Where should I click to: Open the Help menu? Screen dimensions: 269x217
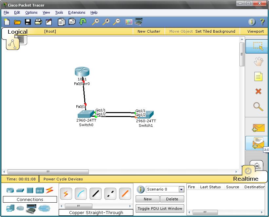coord(94,12)
